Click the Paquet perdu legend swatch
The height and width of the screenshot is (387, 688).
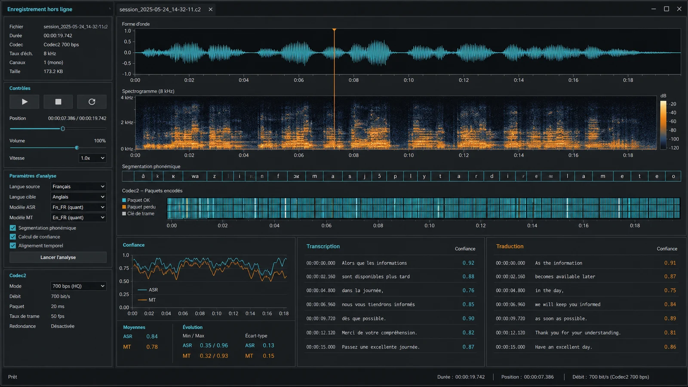click(x=124, y=207)
